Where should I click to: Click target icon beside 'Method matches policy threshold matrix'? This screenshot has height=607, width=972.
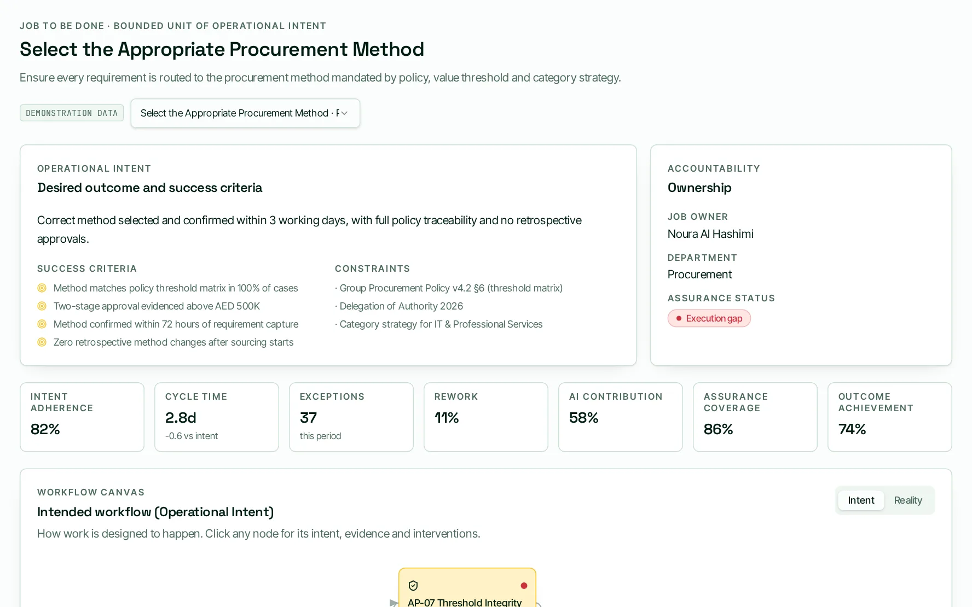pyautogui.click(x=42, y=288)
